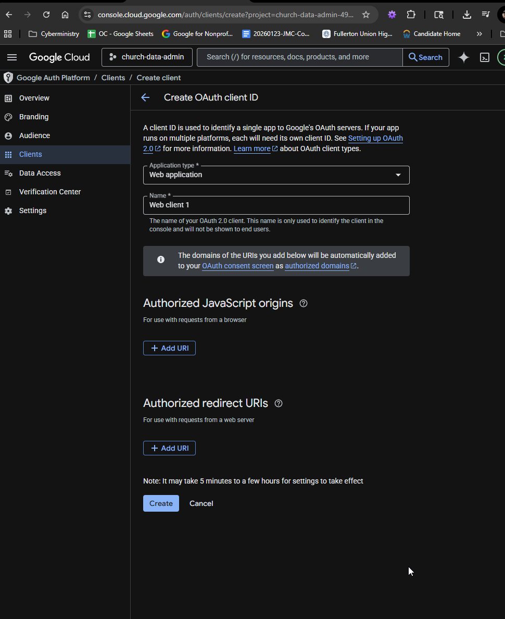Viewport: 505px width, 619px height.
Task: Bookmark this page with the star icon
Action: pyautogui.click(x=366, y=15)
